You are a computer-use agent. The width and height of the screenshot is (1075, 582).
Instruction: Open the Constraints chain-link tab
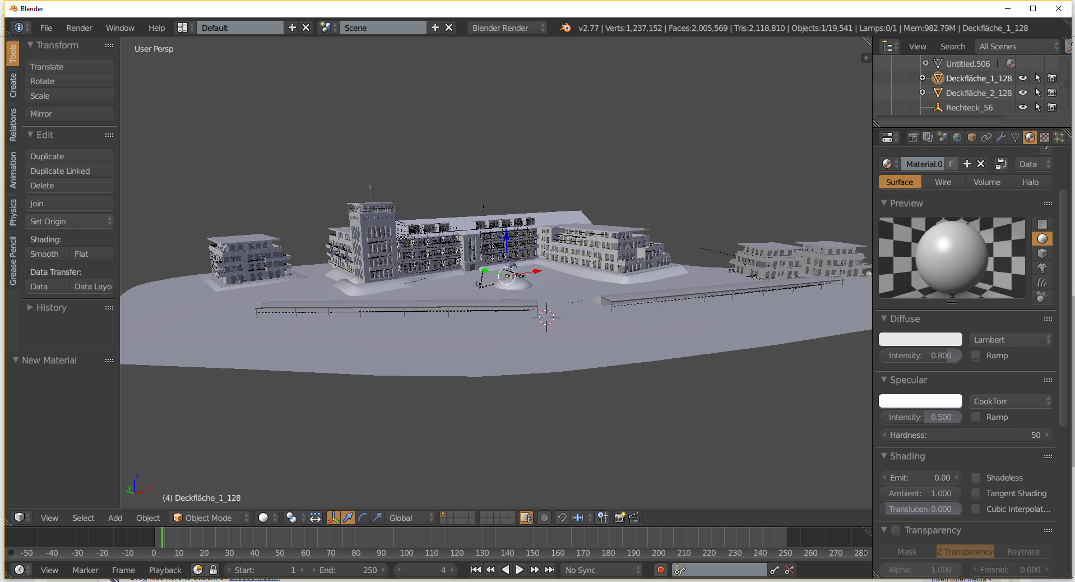(x=986, y=137)
